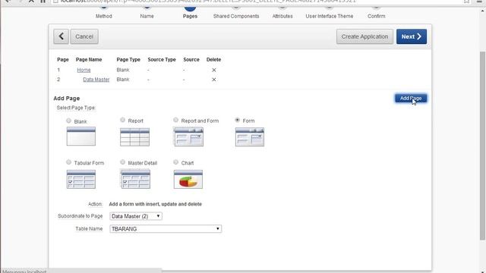Click the Next button
Viewport: 486px width, 273px height.
pos(412,36)
